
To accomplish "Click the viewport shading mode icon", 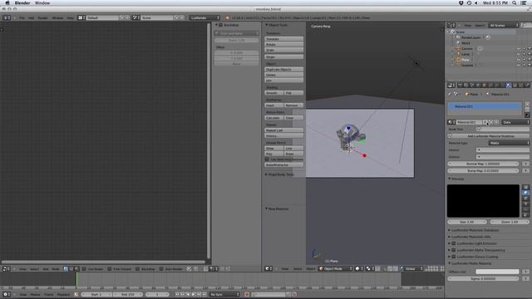I will point(358,269).
